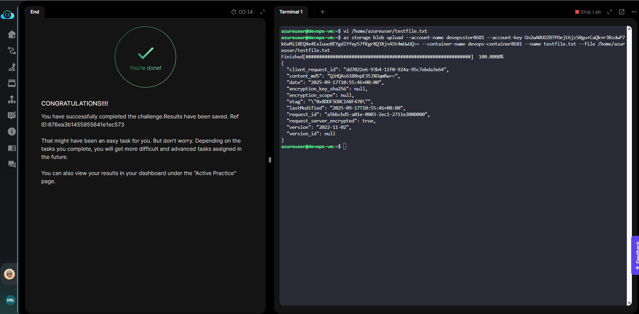Open the notes pencil sidebar icon
Screen dimensions: 639x314
[12, 115]
